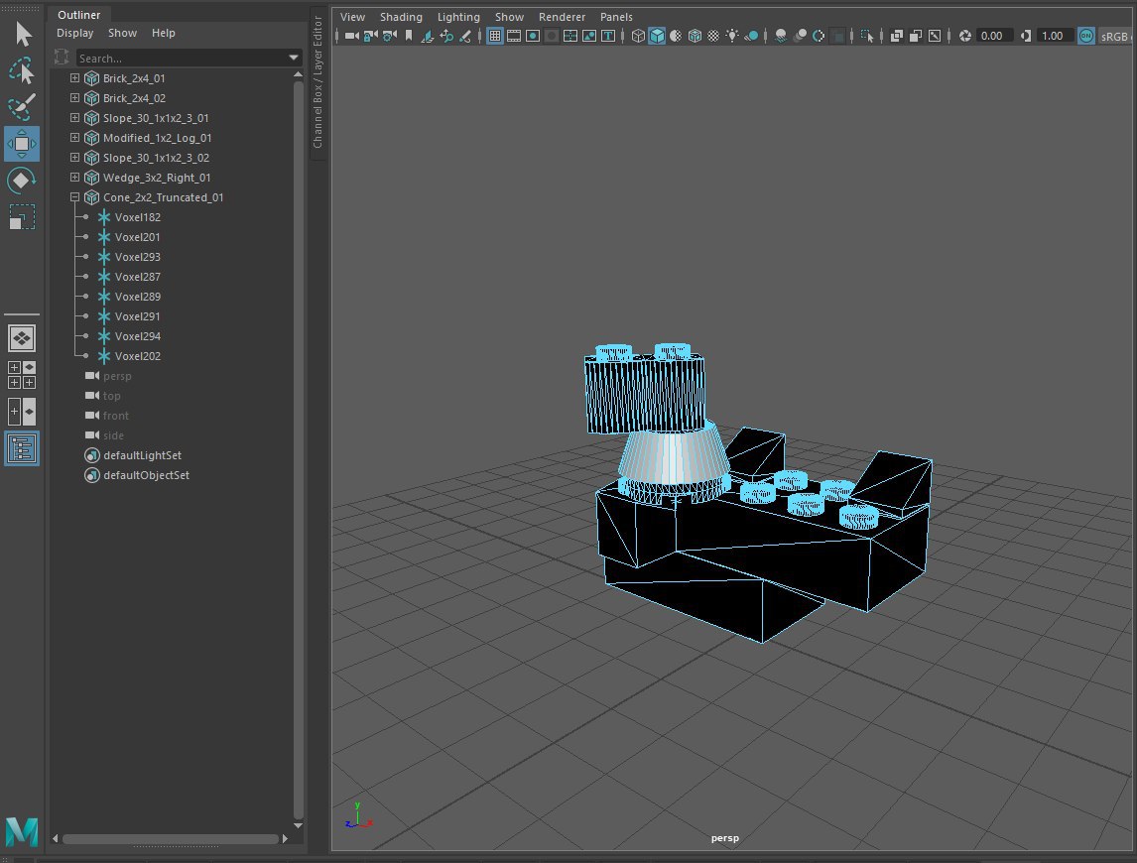Screen dimensions: 1137x863
Task: Edit the Gamma value 1.00 field
Action: tap(1054, 36)
